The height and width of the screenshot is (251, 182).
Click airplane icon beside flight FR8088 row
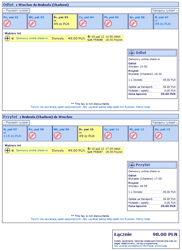click(x=7, y=38)
